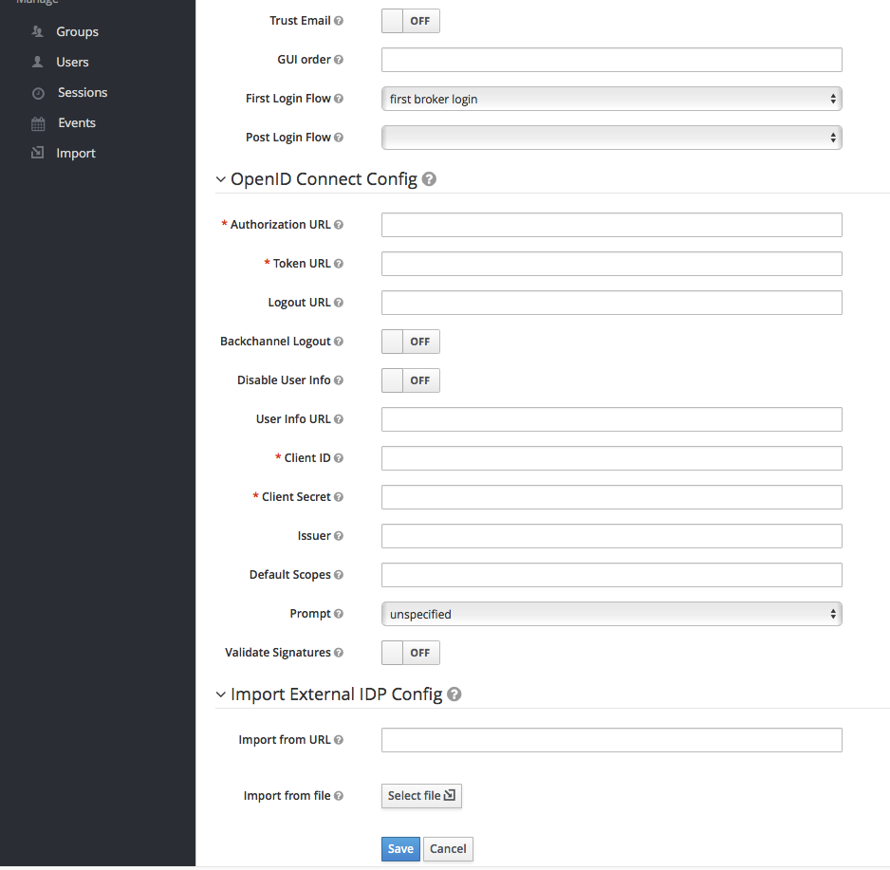Turn on Disable User Info toggle
This screenshot has width=890, height=870.
point(410,380)
